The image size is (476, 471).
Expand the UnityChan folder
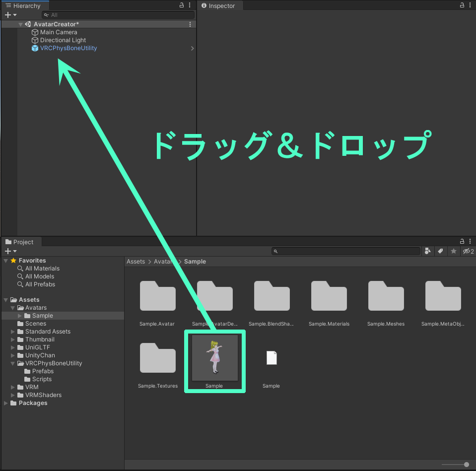tap(12, 355)
